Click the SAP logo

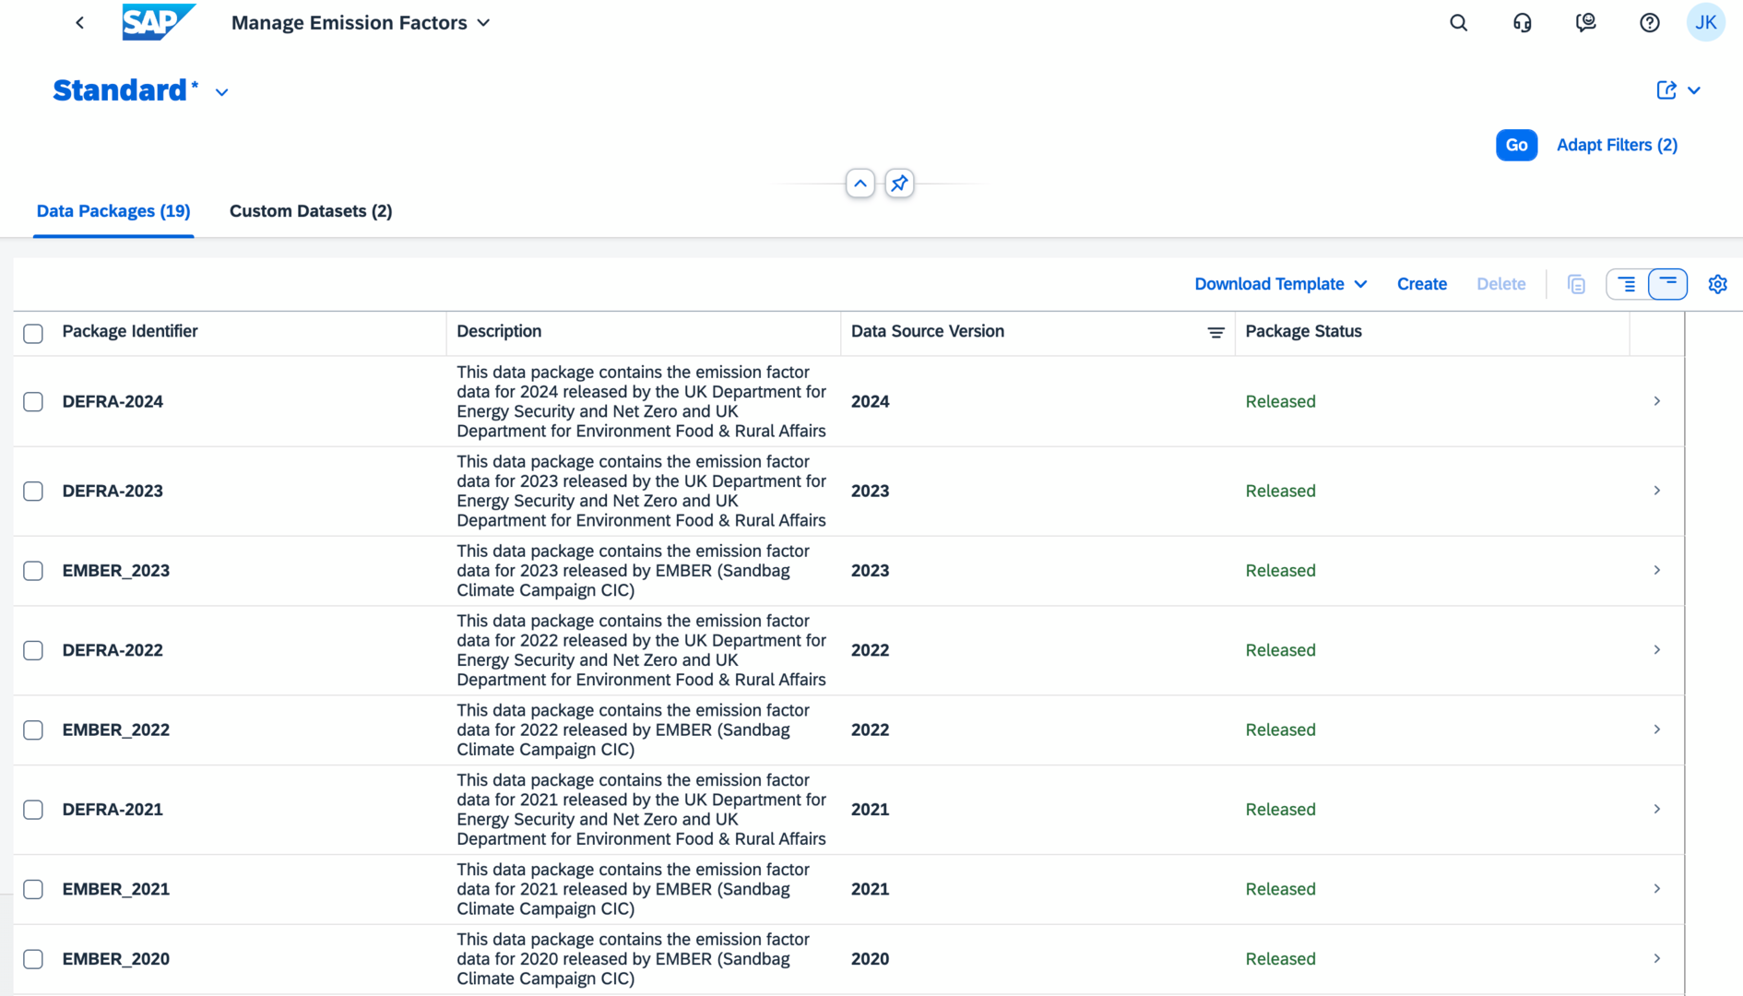(x=158, y=22)
